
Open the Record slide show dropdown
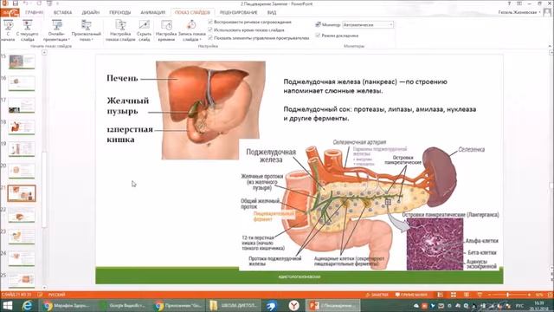point(192,30)
